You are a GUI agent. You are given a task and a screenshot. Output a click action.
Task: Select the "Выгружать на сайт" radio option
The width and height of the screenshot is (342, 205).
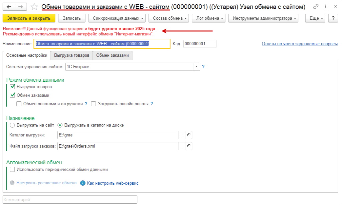coord(13,125)
